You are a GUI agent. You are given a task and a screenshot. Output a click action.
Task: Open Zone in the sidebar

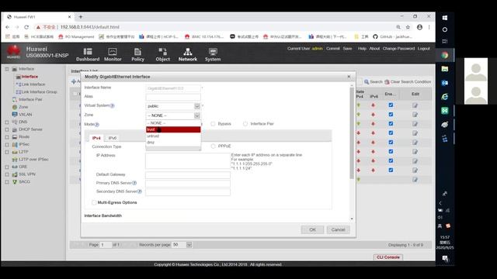point(23,107)
